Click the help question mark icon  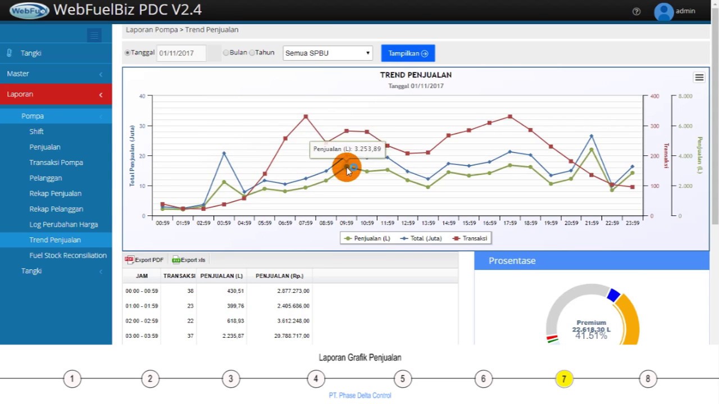[x=636, y=11]
